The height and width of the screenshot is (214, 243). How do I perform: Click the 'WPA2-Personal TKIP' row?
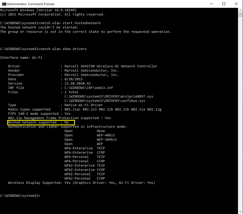point(85,174)
